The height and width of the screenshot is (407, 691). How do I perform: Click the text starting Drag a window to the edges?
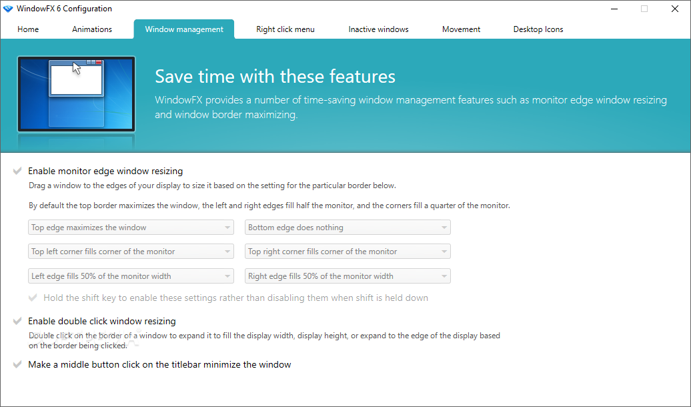pyautogui.click(x=212, y=185)
